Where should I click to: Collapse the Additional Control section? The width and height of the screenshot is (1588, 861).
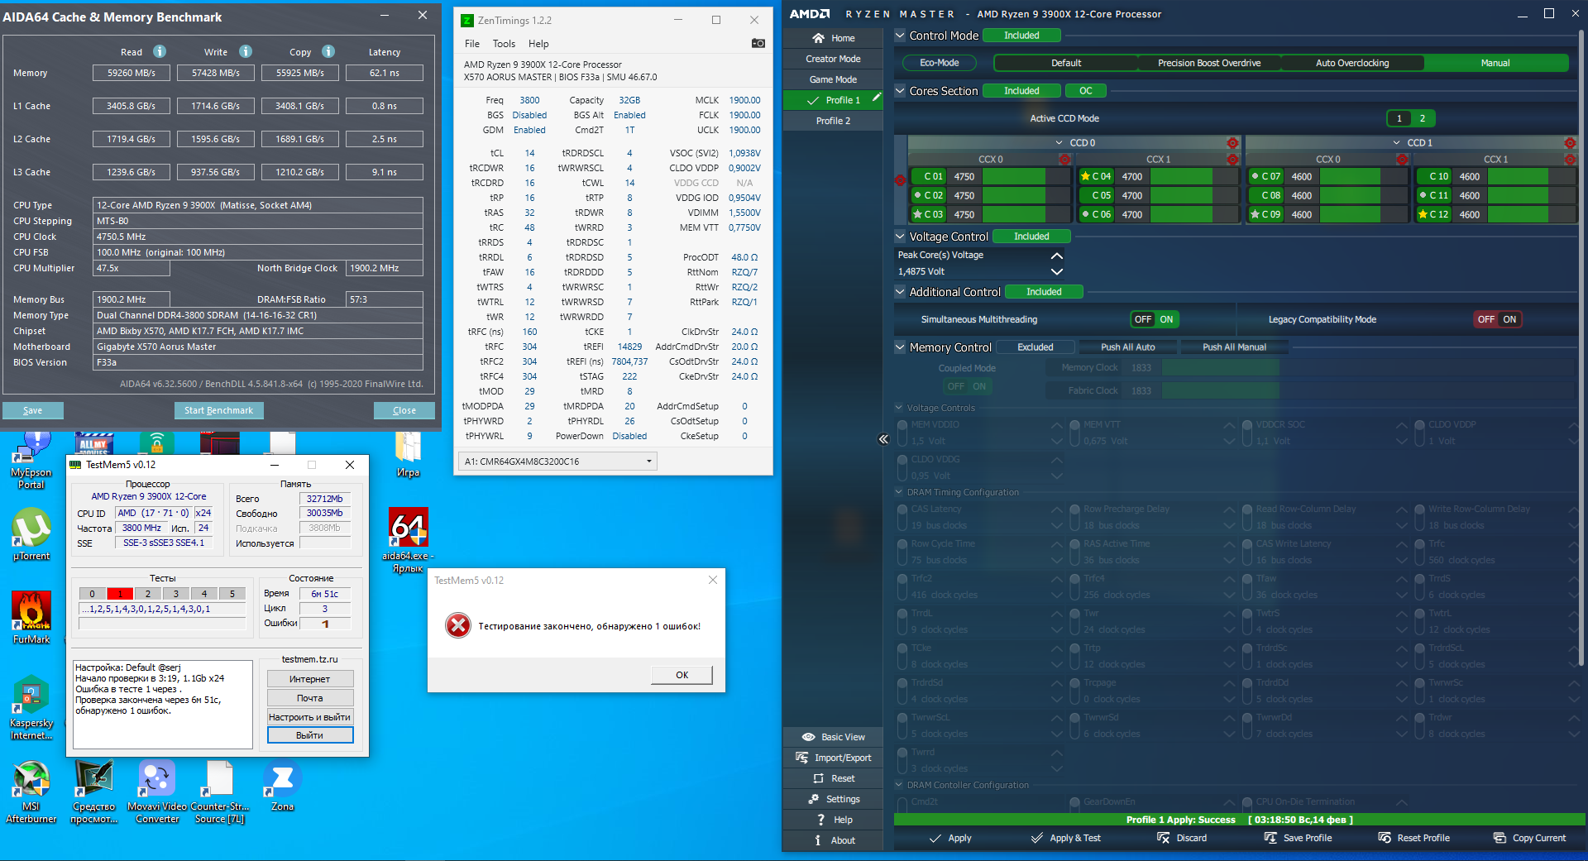(900, 292)
